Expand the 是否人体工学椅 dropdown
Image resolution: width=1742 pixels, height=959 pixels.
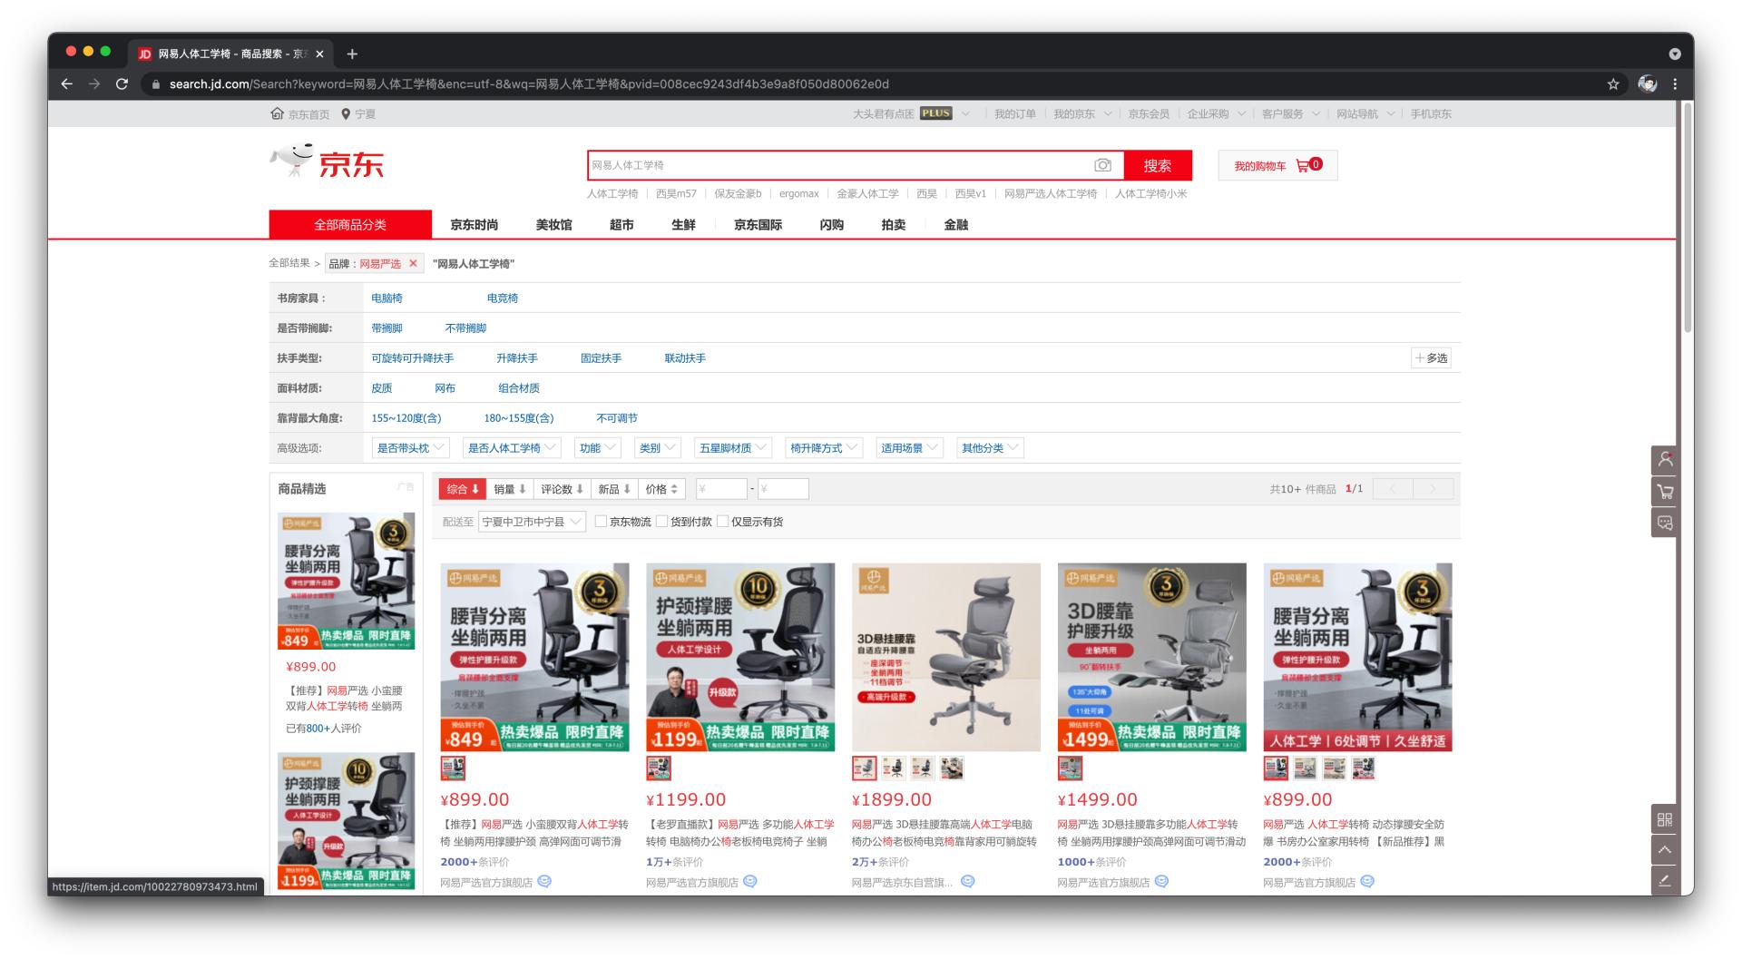pos(512,448)
